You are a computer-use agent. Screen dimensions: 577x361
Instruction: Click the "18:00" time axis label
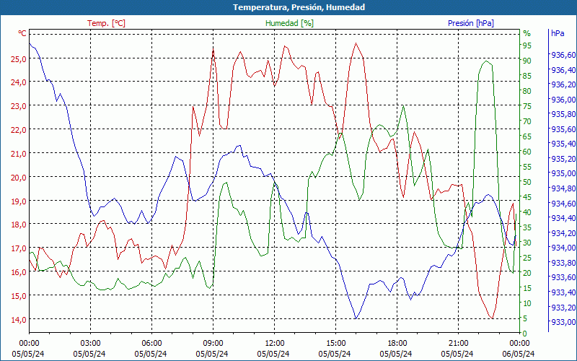click(x=396, y=344)
